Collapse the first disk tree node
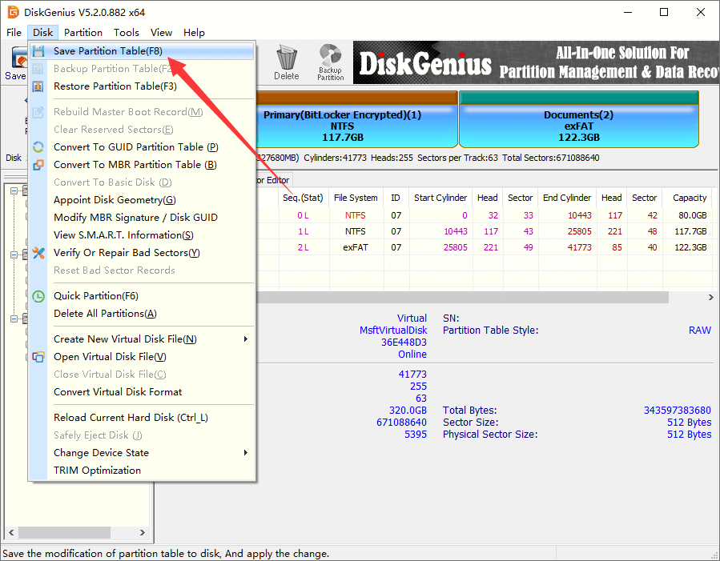This screenshot has width=720, height=561. (14, 190)
